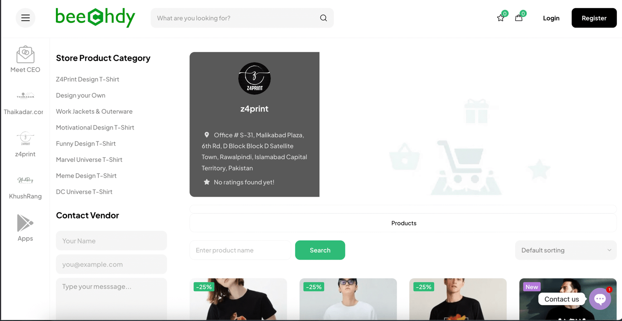This screenshot has width=622, height=321.
Task: Click the Login link
Action: [551, 18]
